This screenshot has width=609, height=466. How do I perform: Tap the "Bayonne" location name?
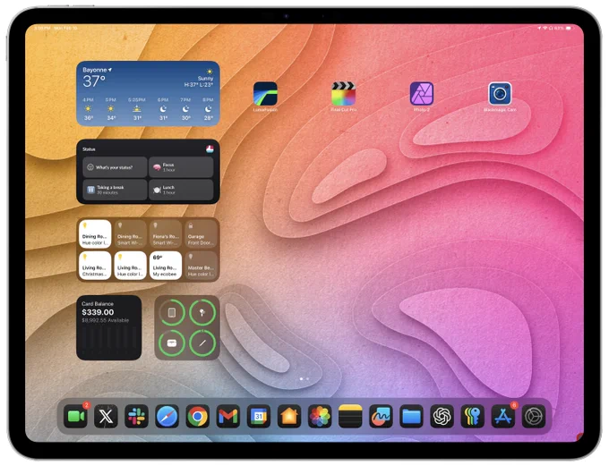pos(95,70)
